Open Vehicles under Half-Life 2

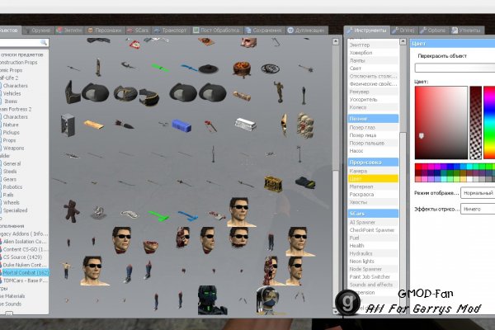tap(12, 93)
